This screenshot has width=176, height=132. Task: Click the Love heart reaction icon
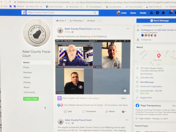[x=62, y=105]
